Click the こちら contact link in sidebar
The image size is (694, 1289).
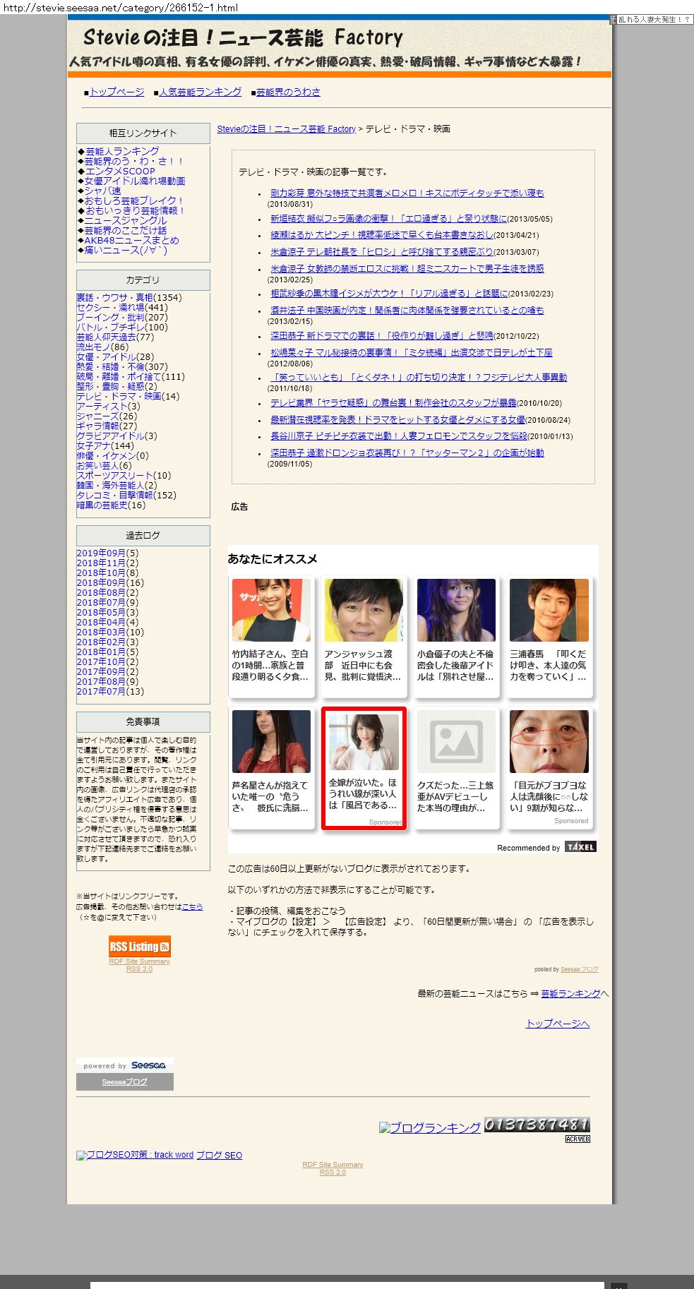[x=192, y=906]
